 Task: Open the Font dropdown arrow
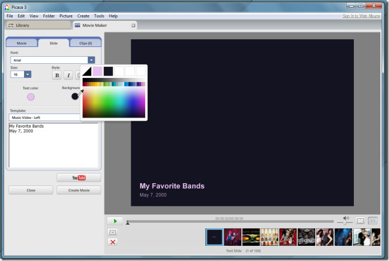[91, 60]
